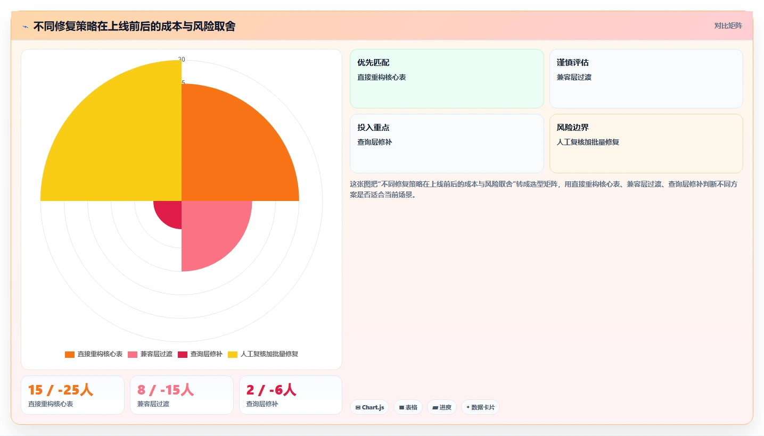Select the crimson 查询层修补 chart segment
Screen dimensions: 764x436
click(x=170, y=212)
